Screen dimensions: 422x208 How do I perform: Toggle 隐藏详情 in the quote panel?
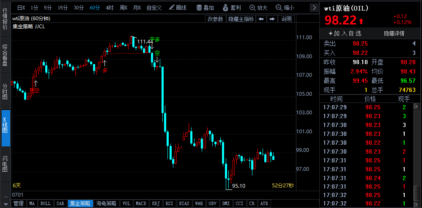(x=394, y=33)
